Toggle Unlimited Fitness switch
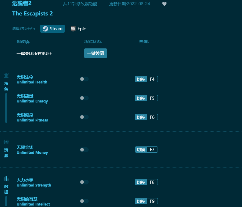Viewport: 242px width, 207px height. (x=84, y=117)
